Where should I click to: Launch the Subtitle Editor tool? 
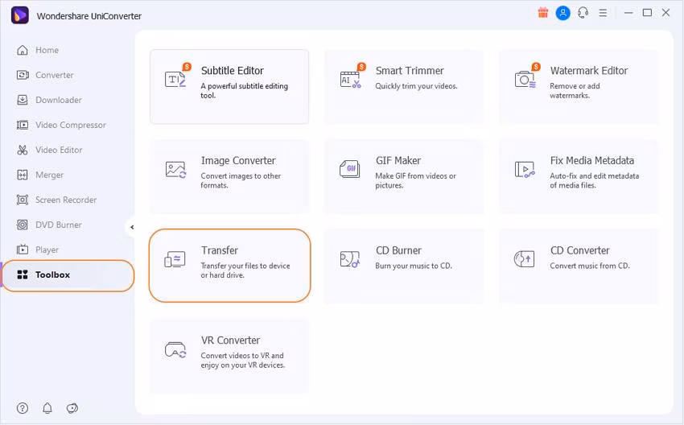pyautogui.click(x=229, y=86)
